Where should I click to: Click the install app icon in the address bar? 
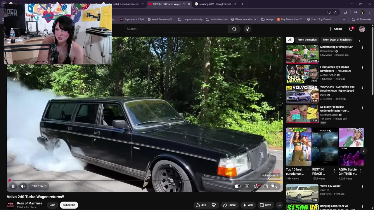[x=329, y=12]
